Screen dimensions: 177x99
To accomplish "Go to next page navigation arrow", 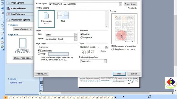I will coord(116,97).
